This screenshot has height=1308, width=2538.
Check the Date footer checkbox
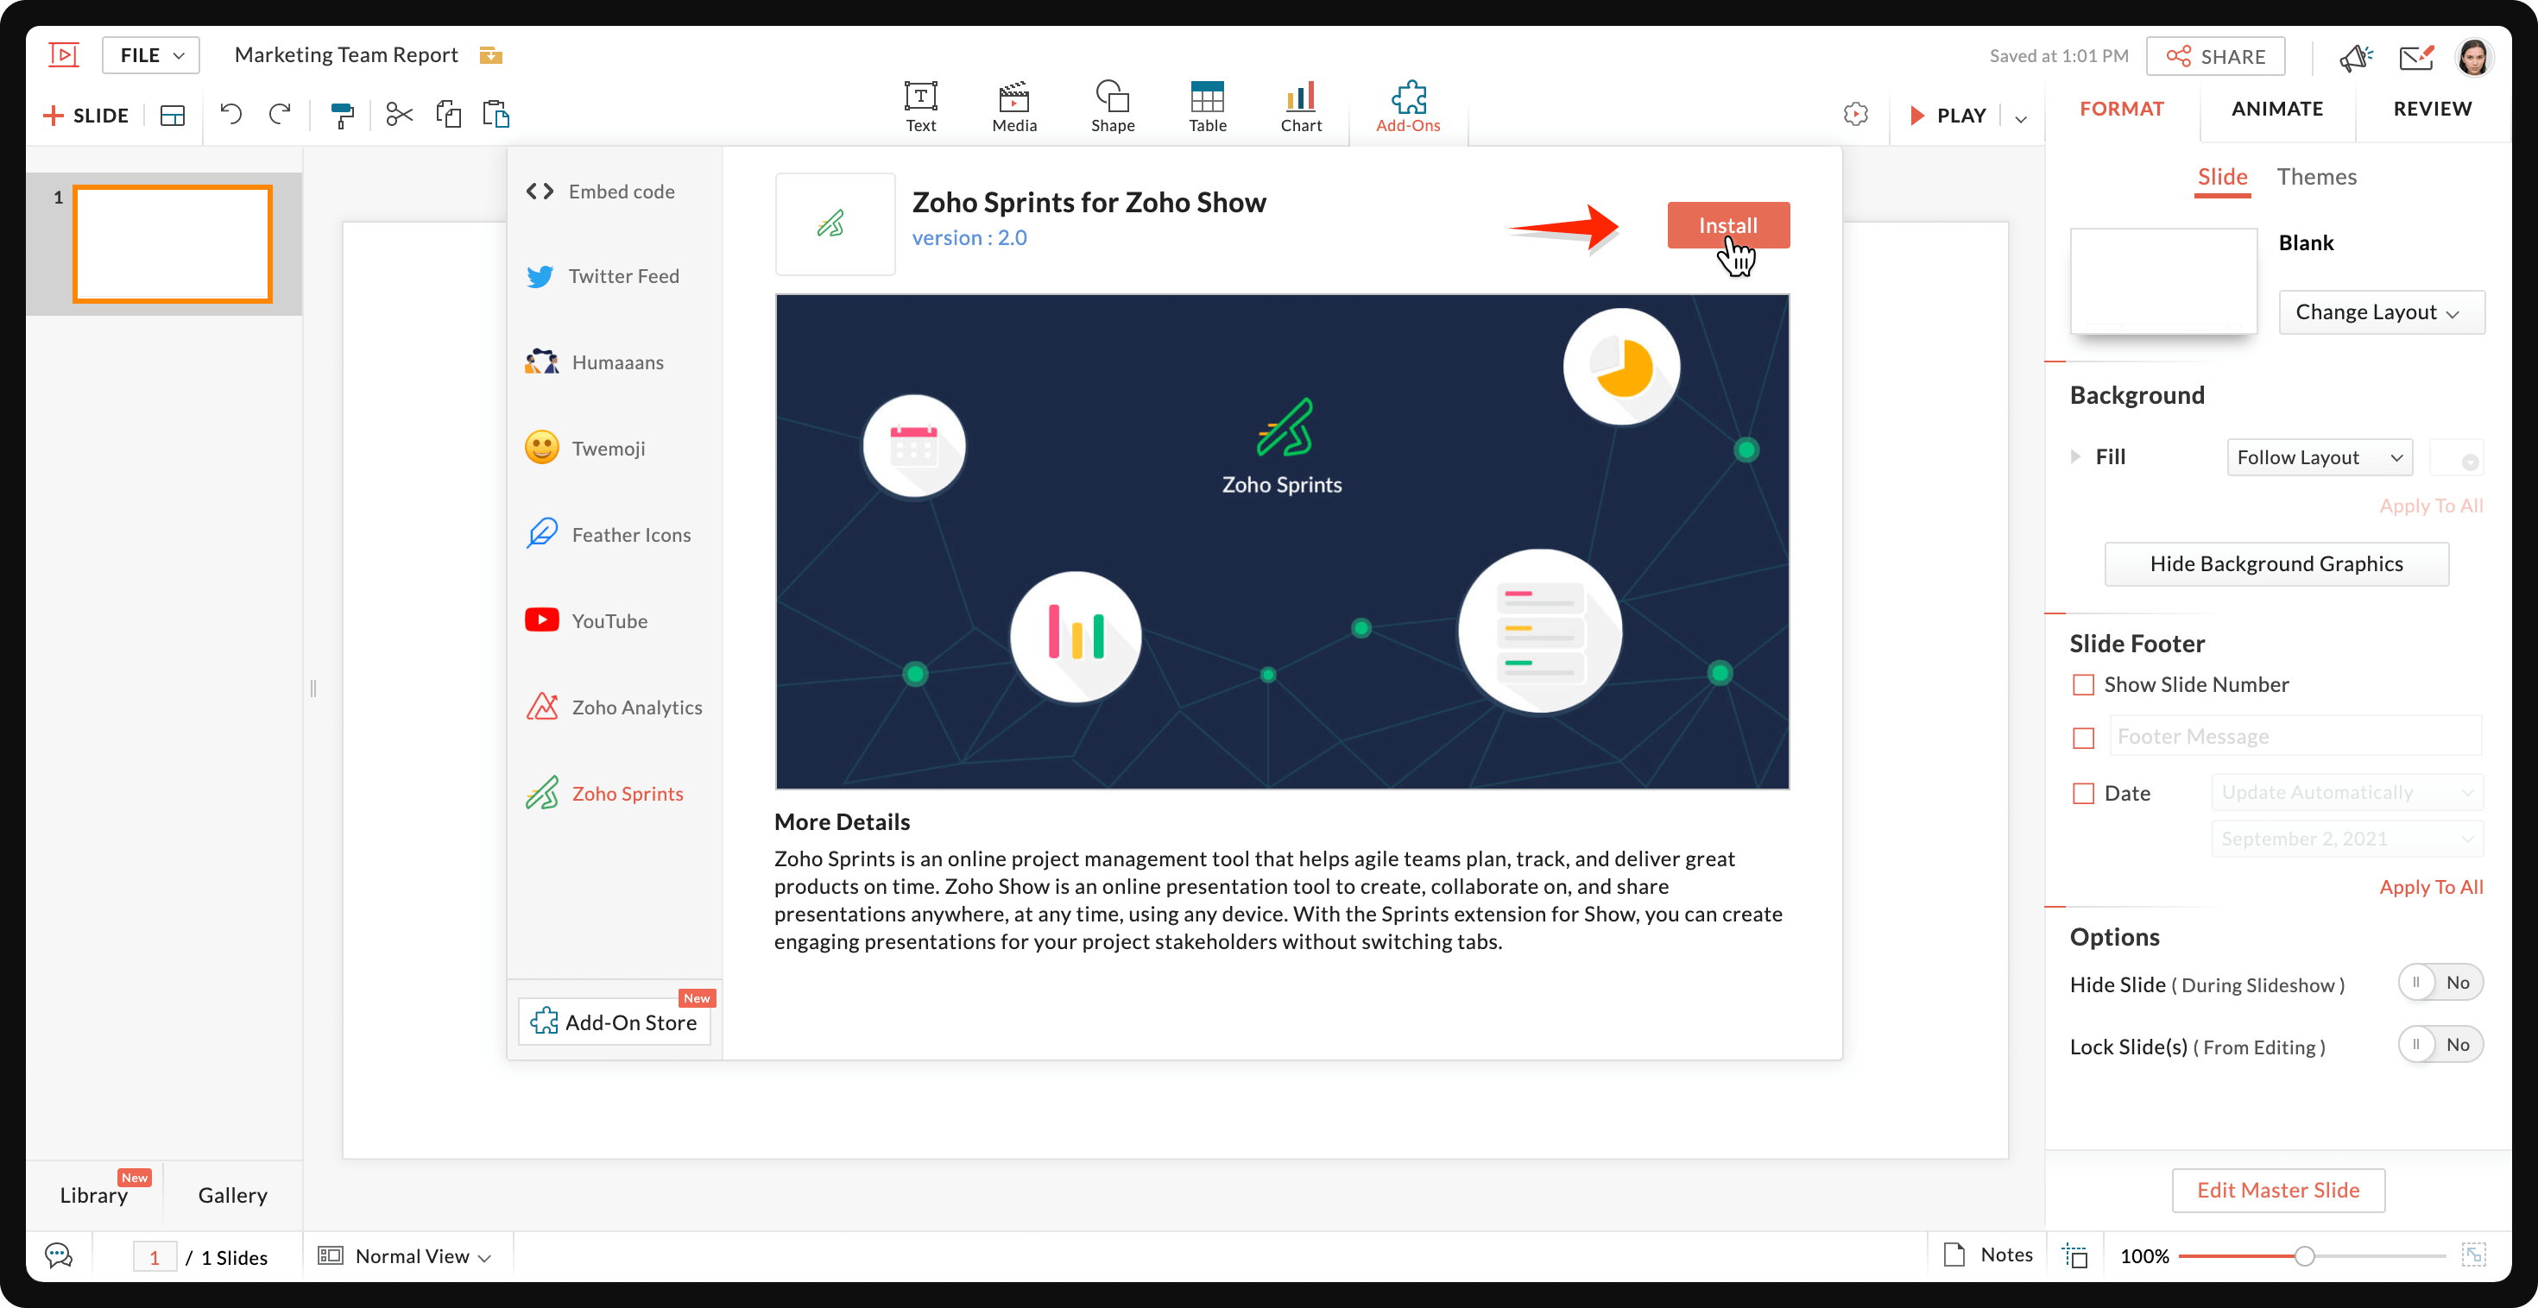click(2083, 793)
